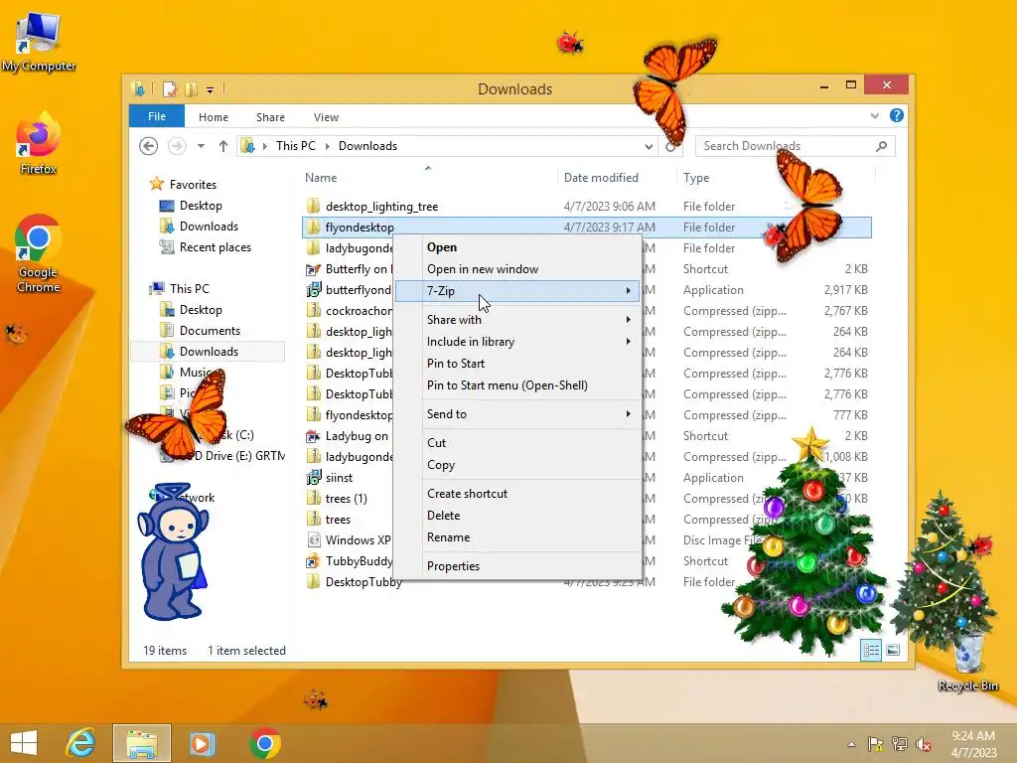Viewport: 1017px width, 763px height.
Task: Open My Computer desktop icon
Action: 39,42
